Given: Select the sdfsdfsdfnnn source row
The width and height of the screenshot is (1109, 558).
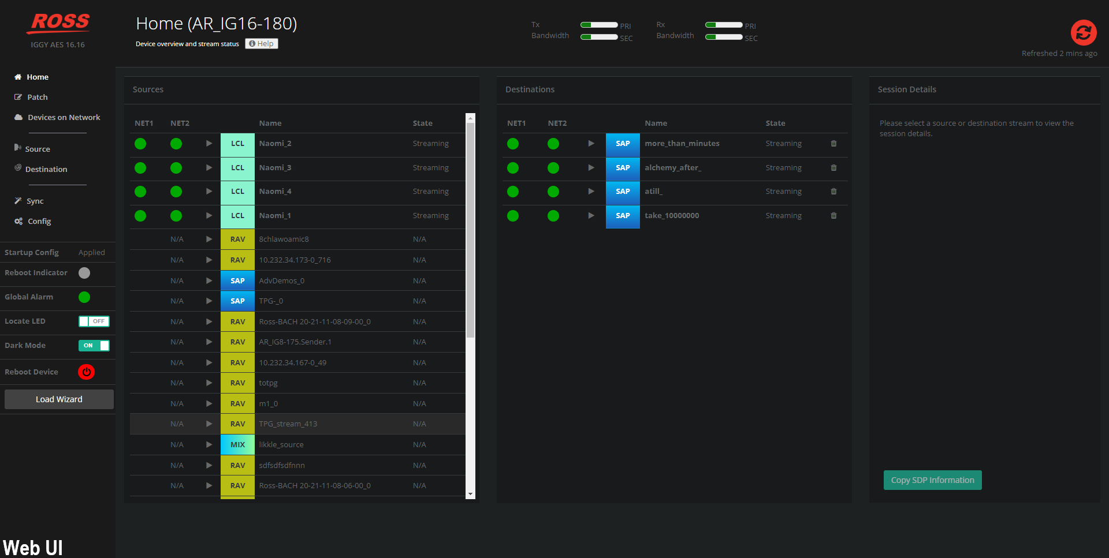Looking at the screenshot, I should (297, 466).
